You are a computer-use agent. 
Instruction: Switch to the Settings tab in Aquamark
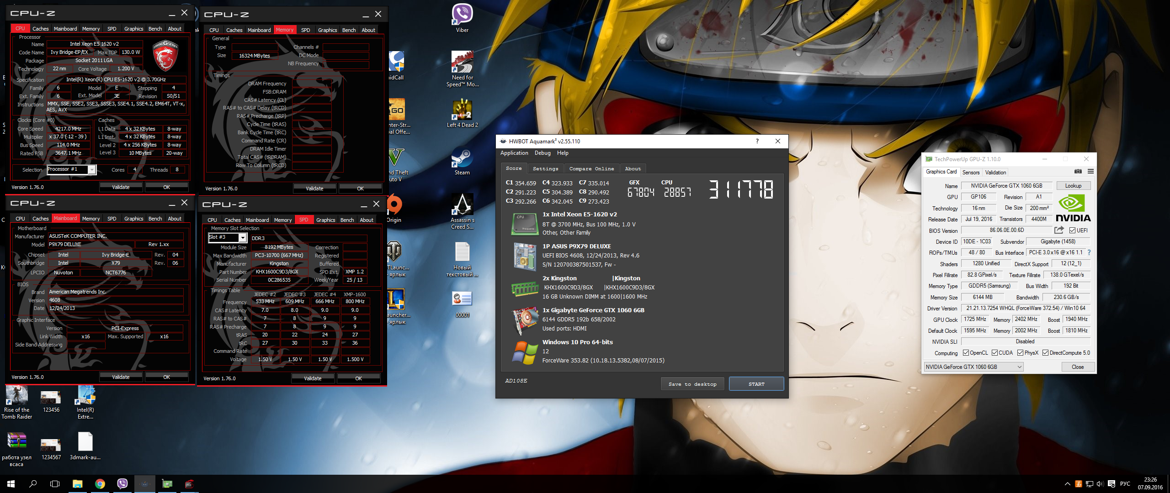545,169
